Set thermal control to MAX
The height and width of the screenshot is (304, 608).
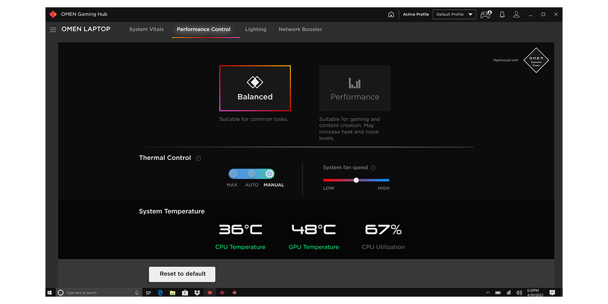click(233, 174)
